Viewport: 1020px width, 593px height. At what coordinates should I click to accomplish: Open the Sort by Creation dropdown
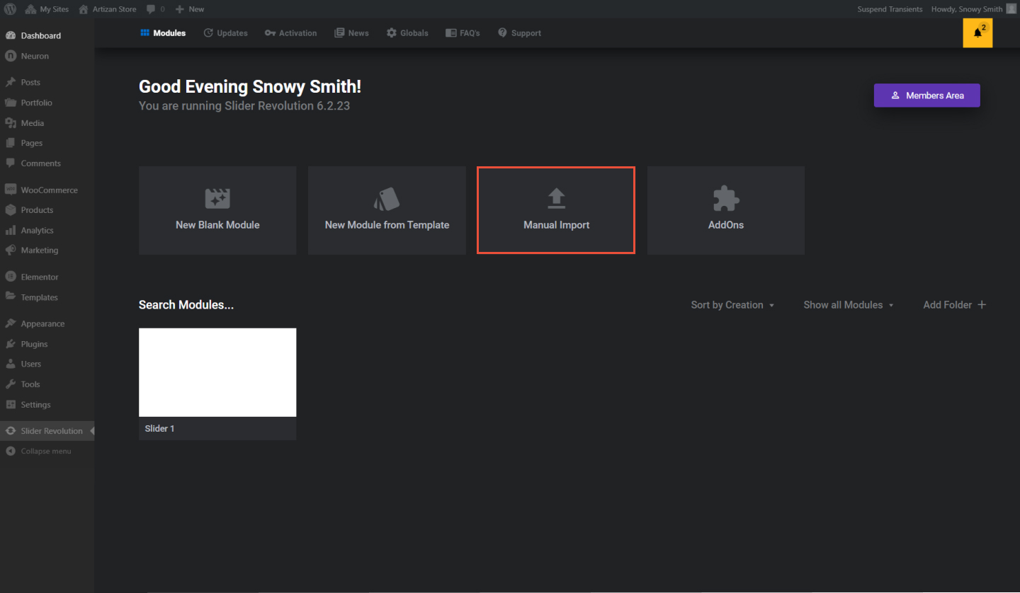[732, 305]
